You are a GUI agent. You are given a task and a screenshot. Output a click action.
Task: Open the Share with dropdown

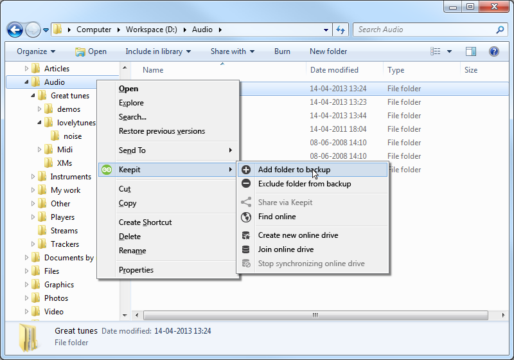point(233,51)
